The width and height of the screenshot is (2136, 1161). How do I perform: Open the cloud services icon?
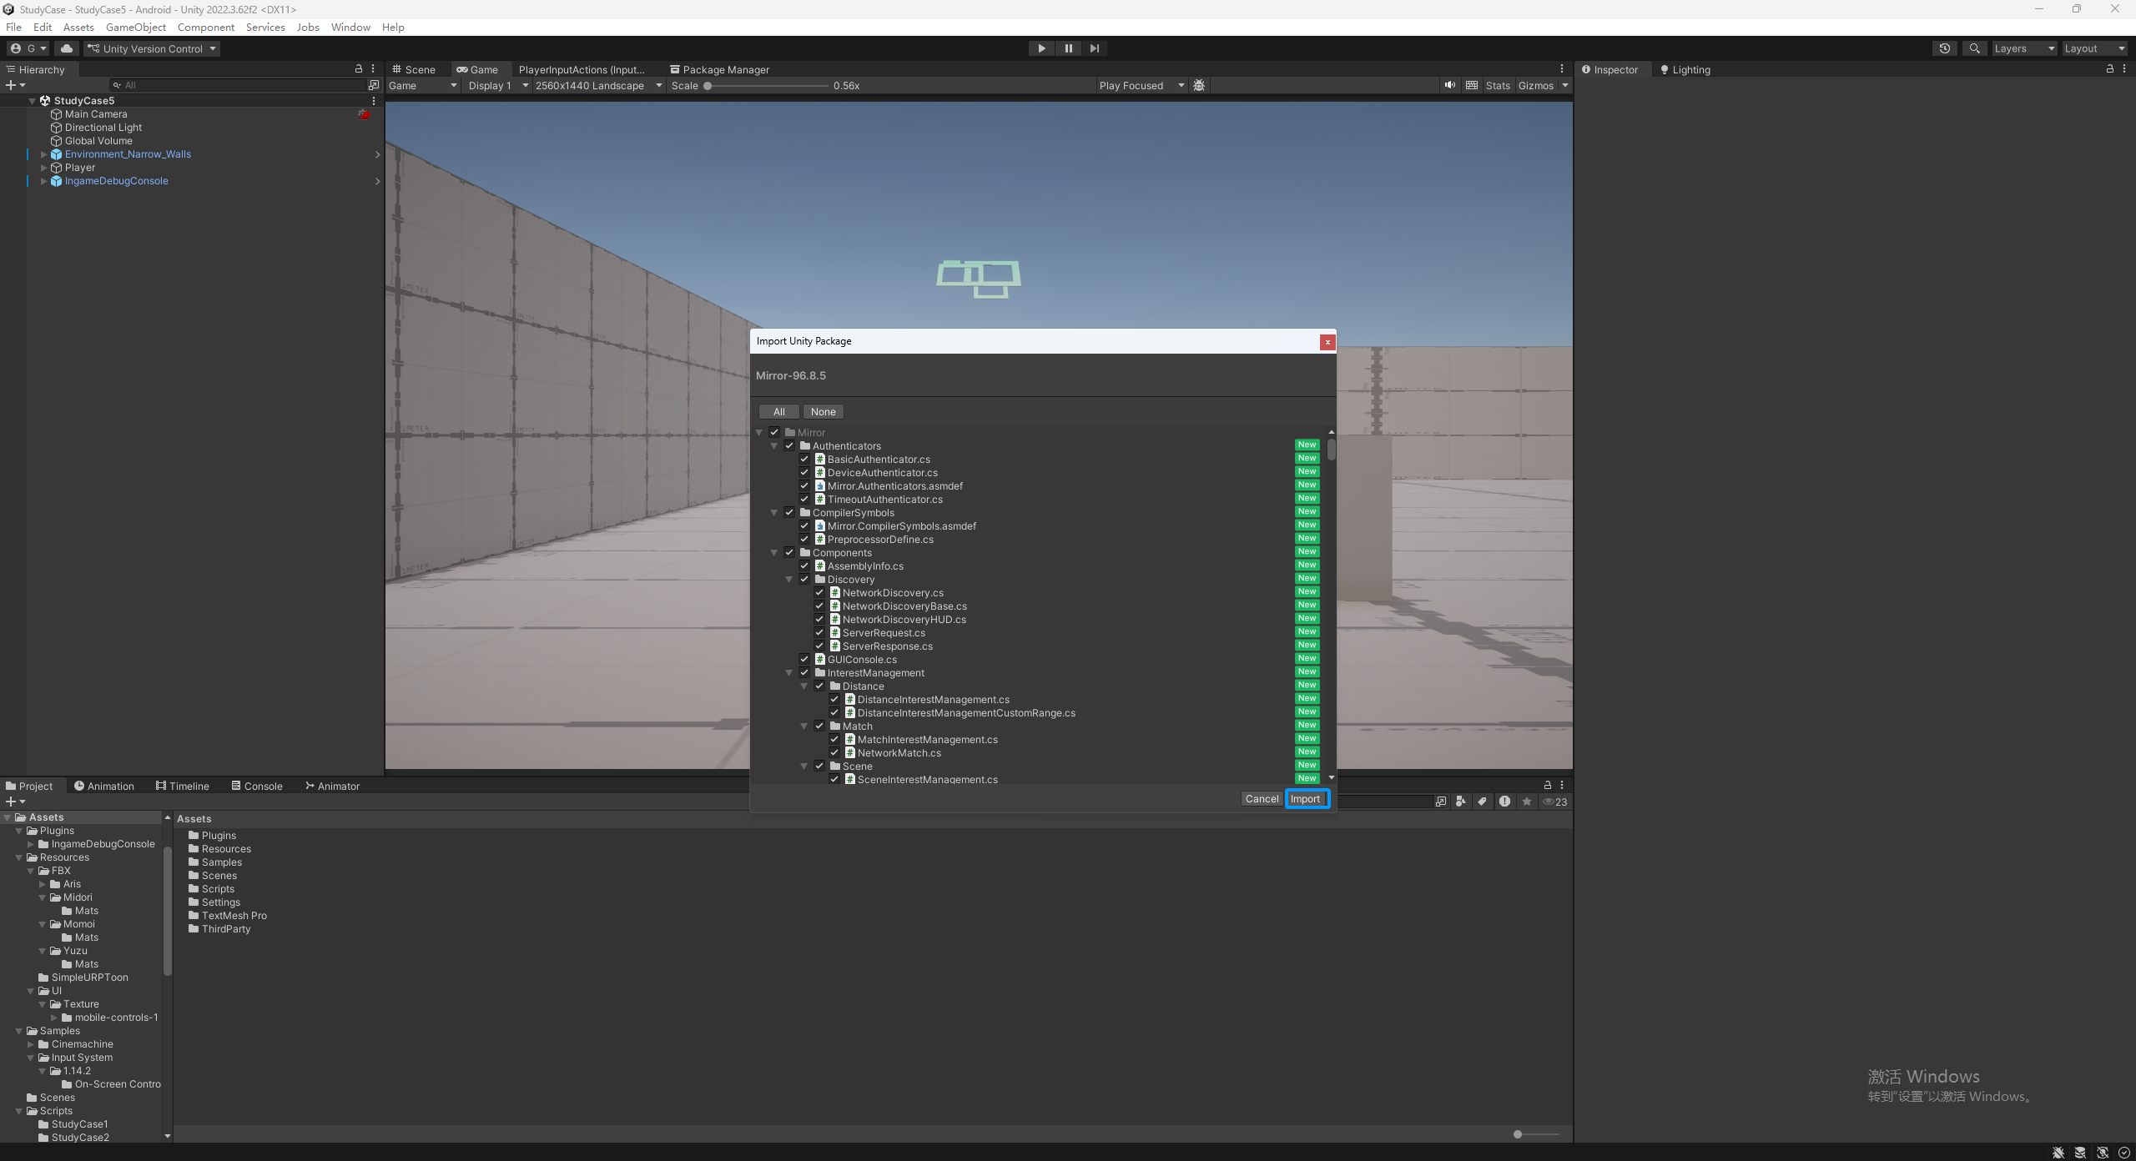pos(67,48)
